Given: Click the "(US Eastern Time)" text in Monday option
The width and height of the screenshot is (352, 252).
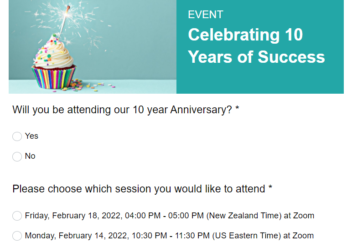Looking at the screenshot, I should 247,236.
